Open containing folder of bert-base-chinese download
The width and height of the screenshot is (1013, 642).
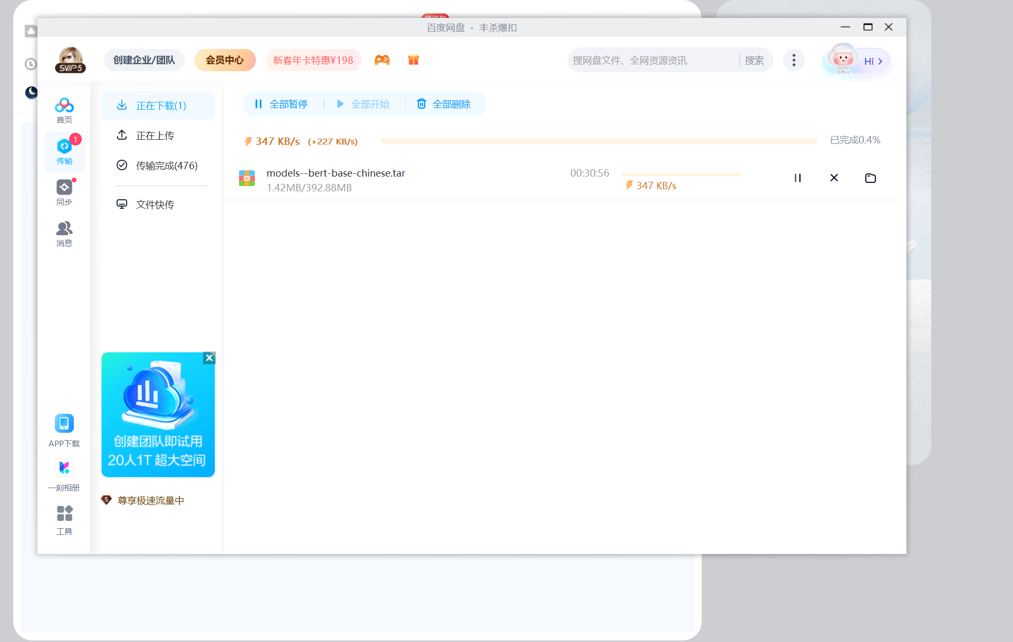click(870, 178)
